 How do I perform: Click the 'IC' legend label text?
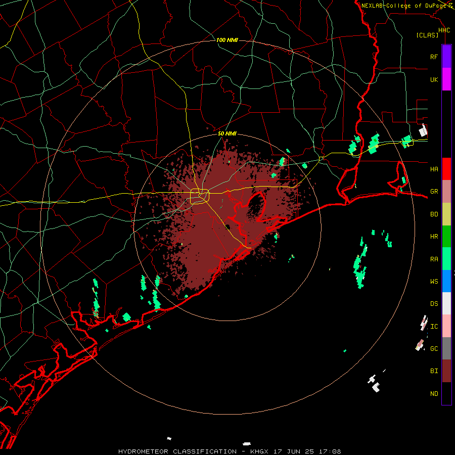coord(434,327)
